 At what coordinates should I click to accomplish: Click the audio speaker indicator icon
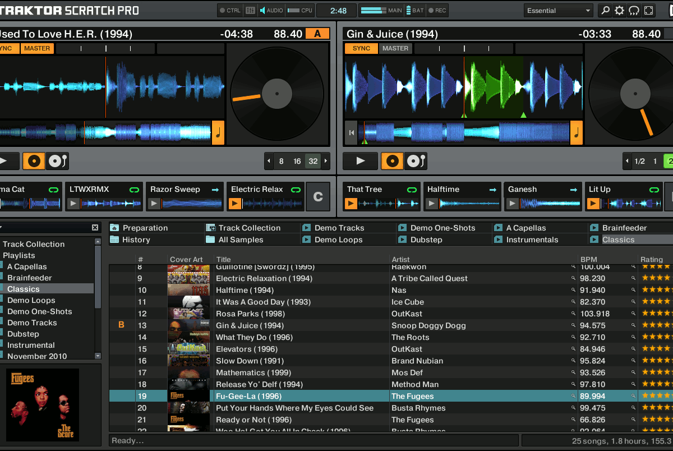click(x=263, y=10)
